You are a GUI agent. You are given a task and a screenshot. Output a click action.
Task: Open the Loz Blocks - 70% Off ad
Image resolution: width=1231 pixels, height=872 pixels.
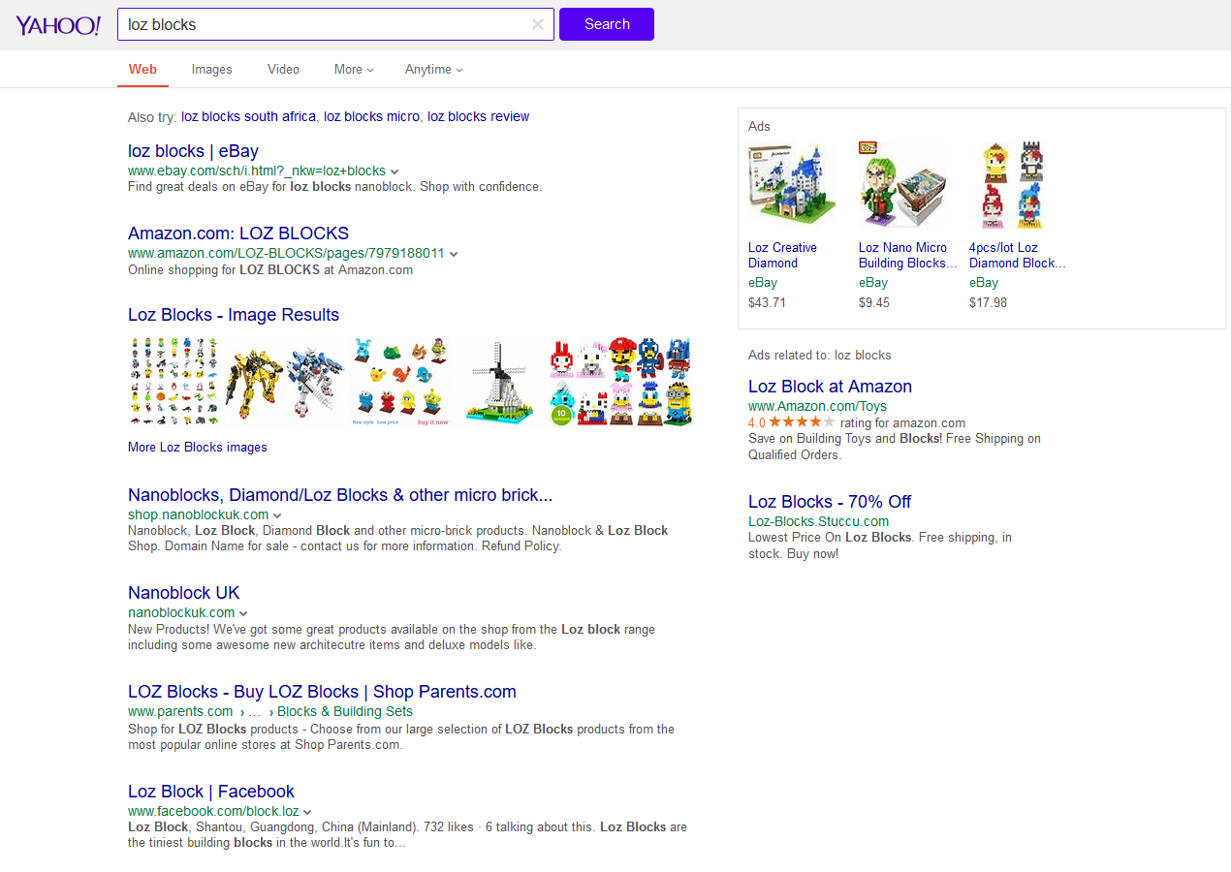point(830,501)
